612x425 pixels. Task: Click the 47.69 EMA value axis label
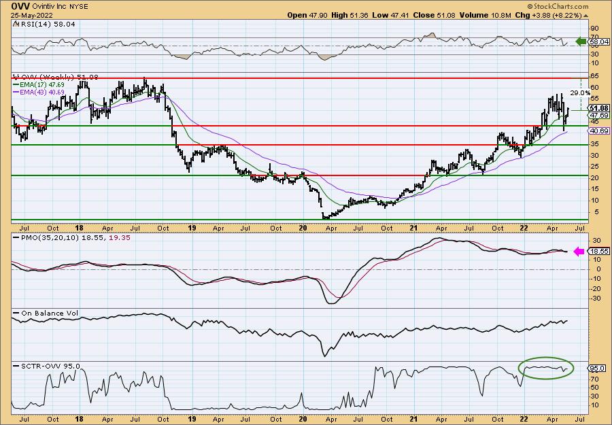[599, 116]
